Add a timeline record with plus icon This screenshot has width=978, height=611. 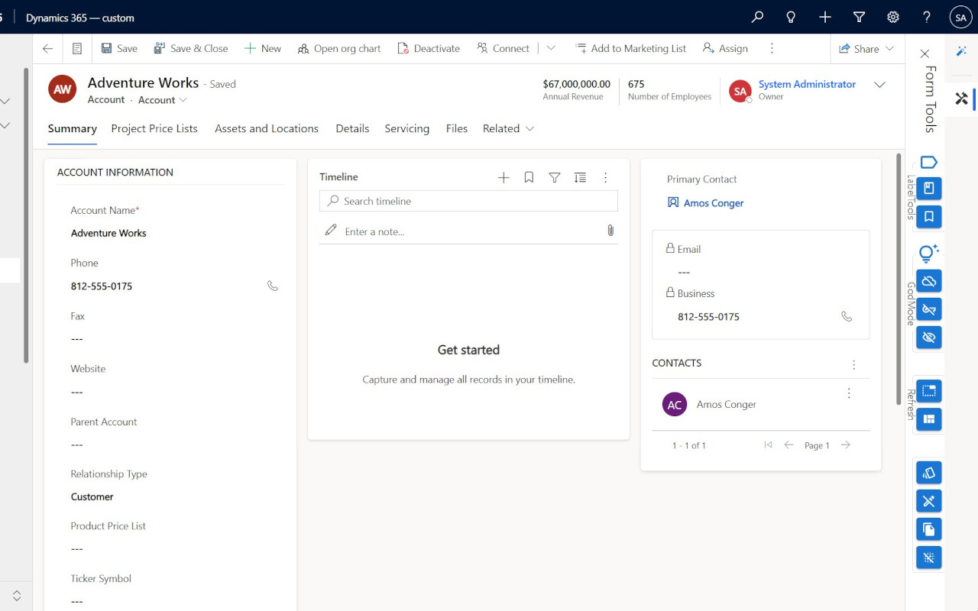point(504,177)
